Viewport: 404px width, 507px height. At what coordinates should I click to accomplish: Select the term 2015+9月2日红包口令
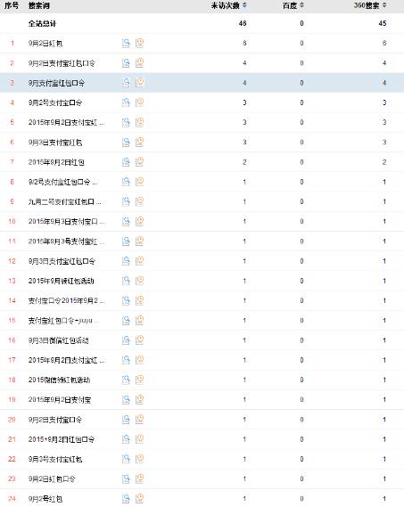(62, 439)
